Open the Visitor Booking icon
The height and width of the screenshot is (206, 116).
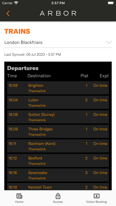(x=96, y=196)
